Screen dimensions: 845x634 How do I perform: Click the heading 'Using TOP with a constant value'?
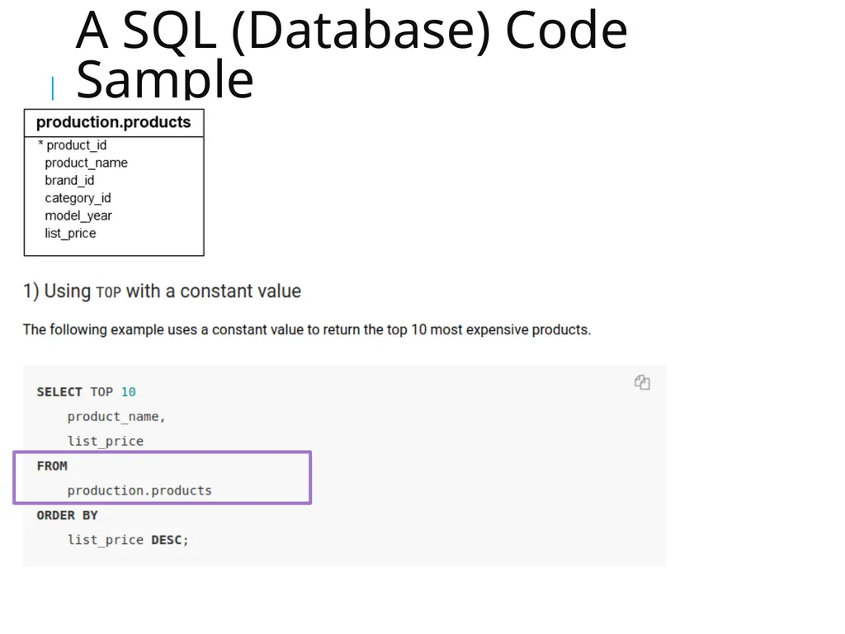click(x=162, y=291)
